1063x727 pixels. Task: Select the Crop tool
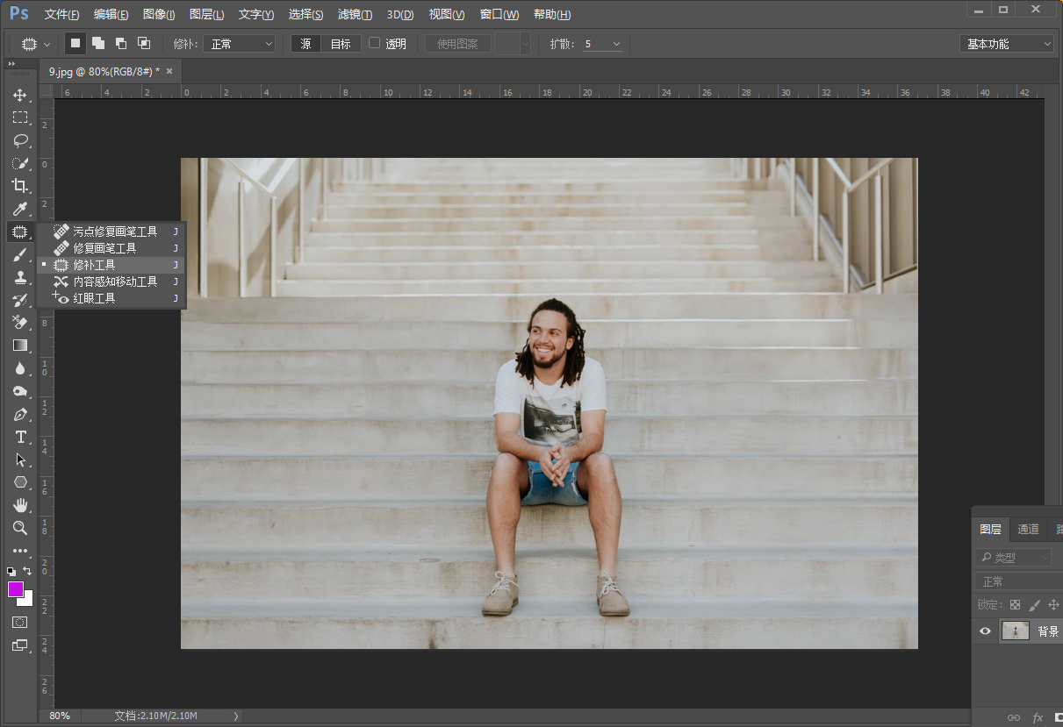(x=19, y=186)
